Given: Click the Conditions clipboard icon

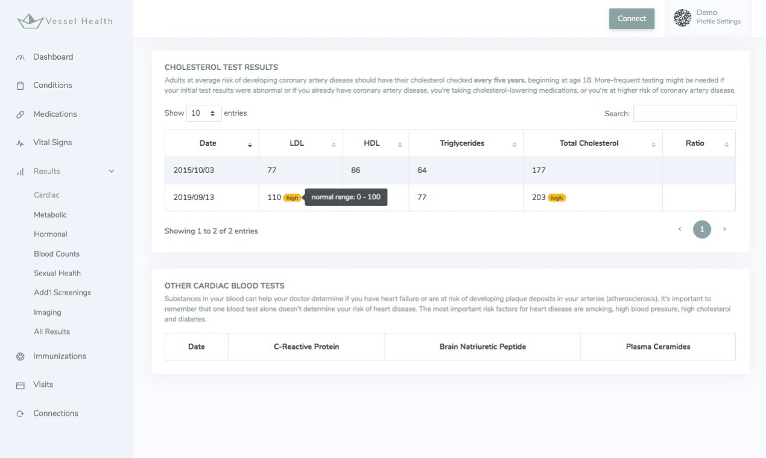Looking at the screenshot, I should pos(21,86).
